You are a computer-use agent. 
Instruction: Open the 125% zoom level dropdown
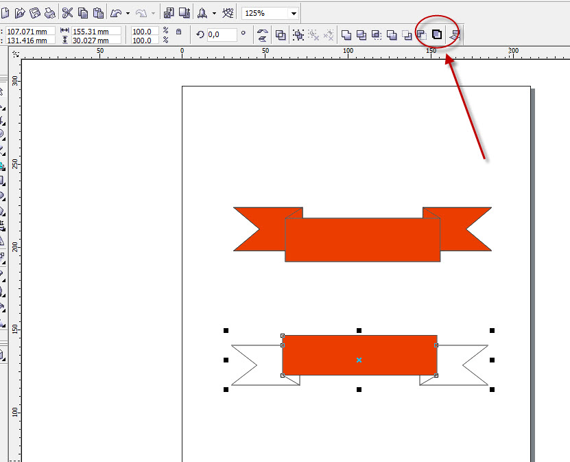pyautogui.click(x=294, y=13)
